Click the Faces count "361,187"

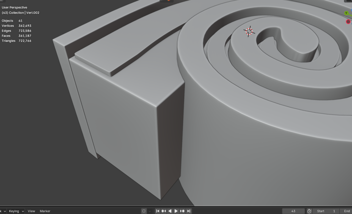(25, 35)
